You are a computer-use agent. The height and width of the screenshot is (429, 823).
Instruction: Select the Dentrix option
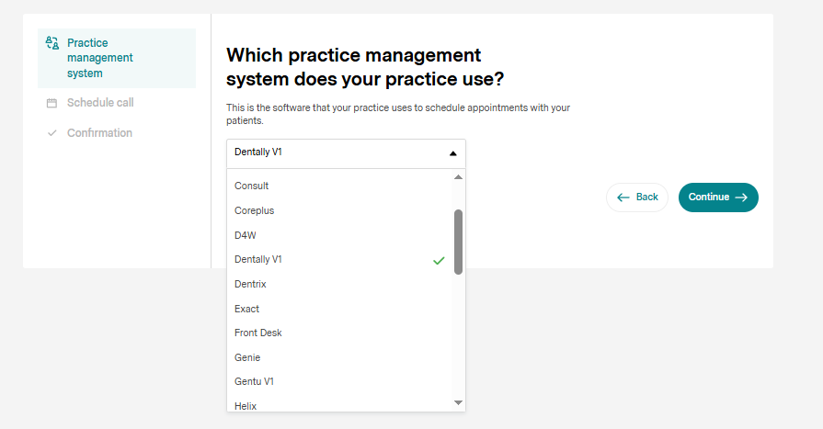point(251,285)
